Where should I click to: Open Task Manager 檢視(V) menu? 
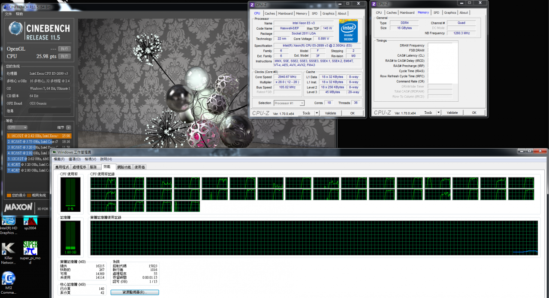click(90, 159)
